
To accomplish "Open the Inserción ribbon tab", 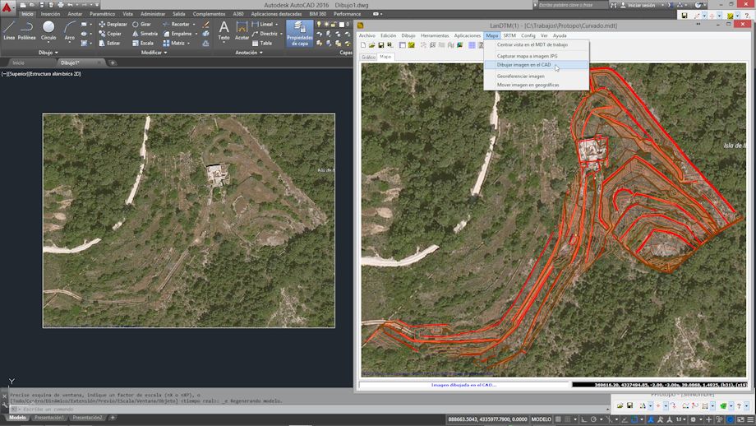I will (x=50, y=14).
